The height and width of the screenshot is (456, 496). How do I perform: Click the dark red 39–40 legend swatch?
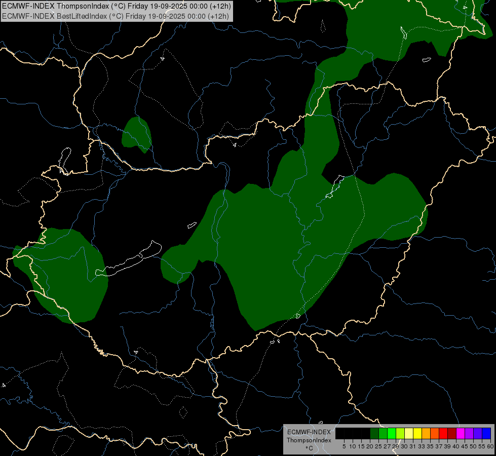point(452,433)
